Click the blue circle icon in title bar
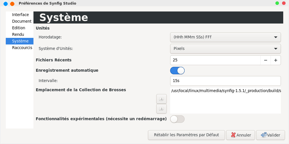The width and height of the screenshot is (289, 144). 5,4
